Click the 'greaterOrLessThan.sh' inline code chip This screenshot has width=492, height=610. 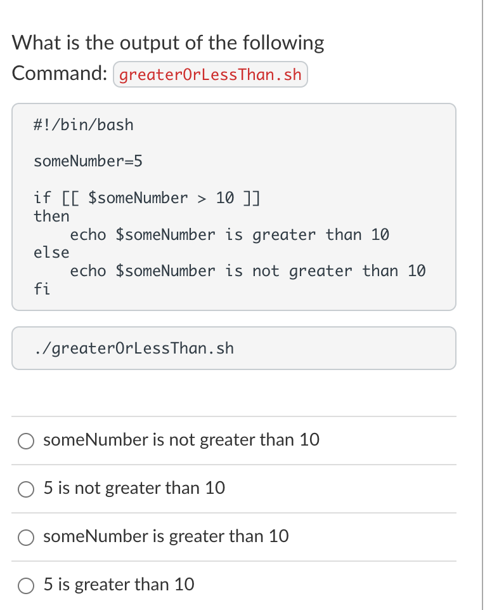(x=210, y=74)
